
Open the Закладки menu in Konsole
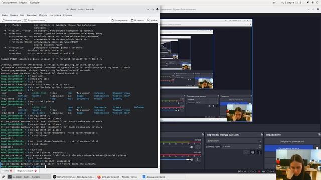click(31, 15)
